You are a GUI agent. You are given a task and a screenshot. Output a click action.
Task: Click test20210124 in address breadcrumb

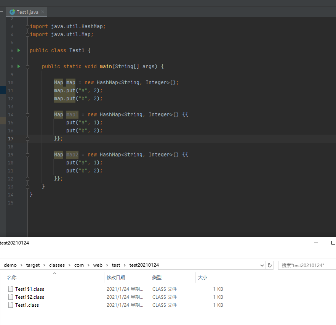tap(144, 265)
